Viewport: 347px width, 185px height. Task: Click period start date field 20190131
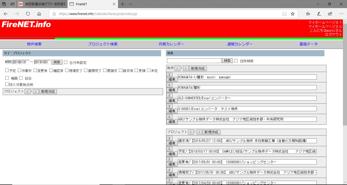(x=21, y=62)
